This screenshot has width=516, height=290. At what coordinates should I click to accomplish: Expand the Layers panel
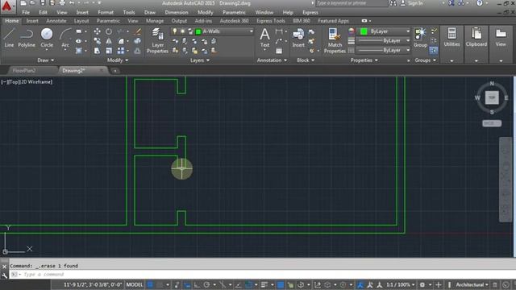click(200, 60)
